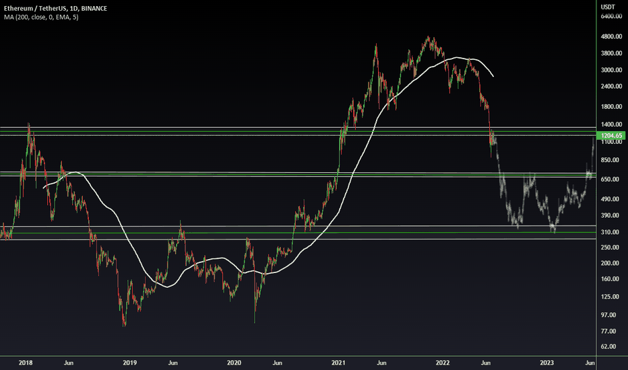Click the current price label 1204.65
The height and width of the screenshot is (370, 628).
(x=611, y=136)
